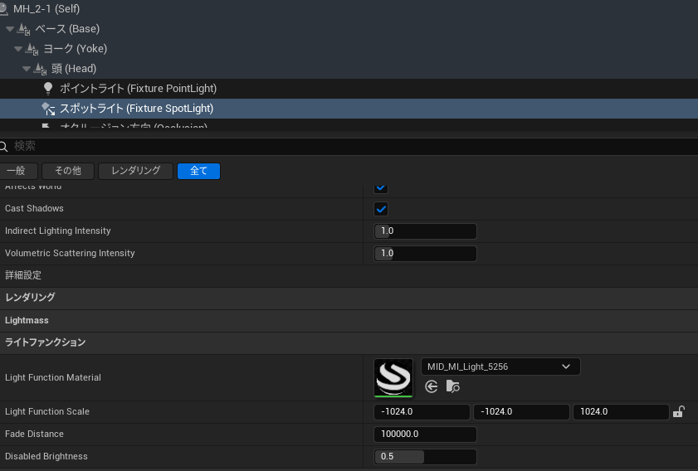
Task: Toggle the Cast Shadows checkbox
Action: click(x=381, y=209)
